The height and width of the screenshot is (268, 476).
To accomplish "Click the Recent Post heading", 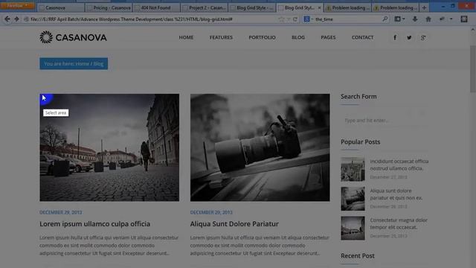I will pyautogui.click(x=357, y=256).
